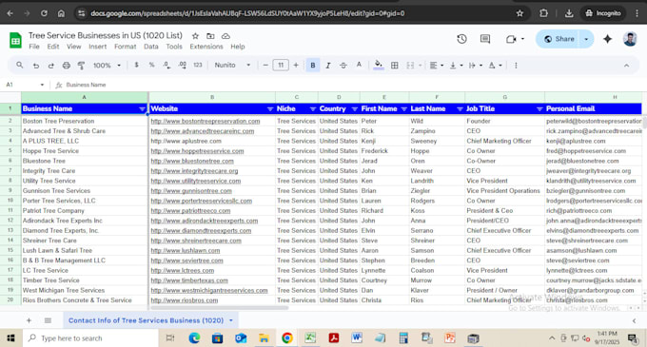The image size is (647, 347).
Task: Open the Data menu
Action: tap(151, 47)
